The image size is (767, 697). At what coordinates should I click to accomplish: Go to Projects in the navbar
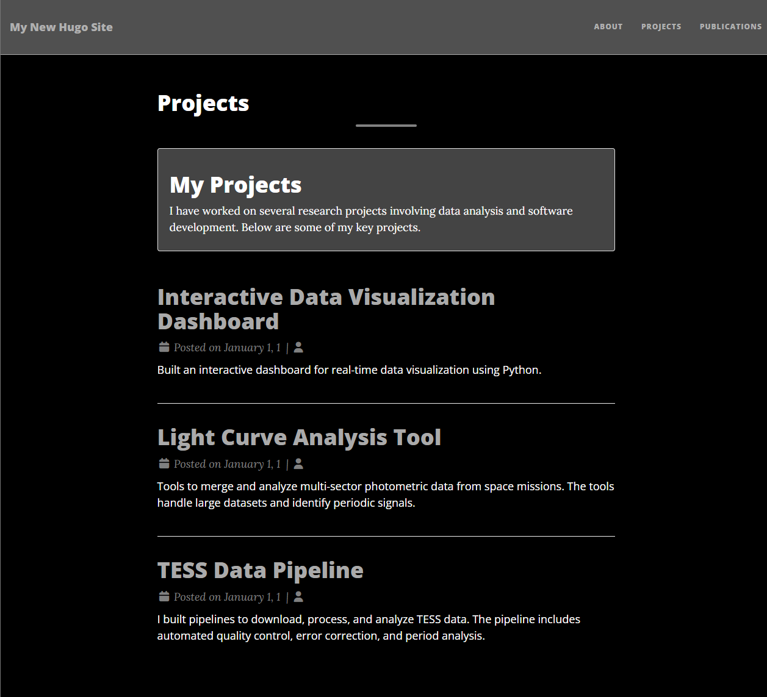pyautogui.click(x=661, y=27)
